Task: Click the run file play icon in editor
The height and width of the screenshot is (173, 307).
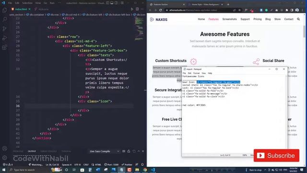Action: tap(132, 9)
